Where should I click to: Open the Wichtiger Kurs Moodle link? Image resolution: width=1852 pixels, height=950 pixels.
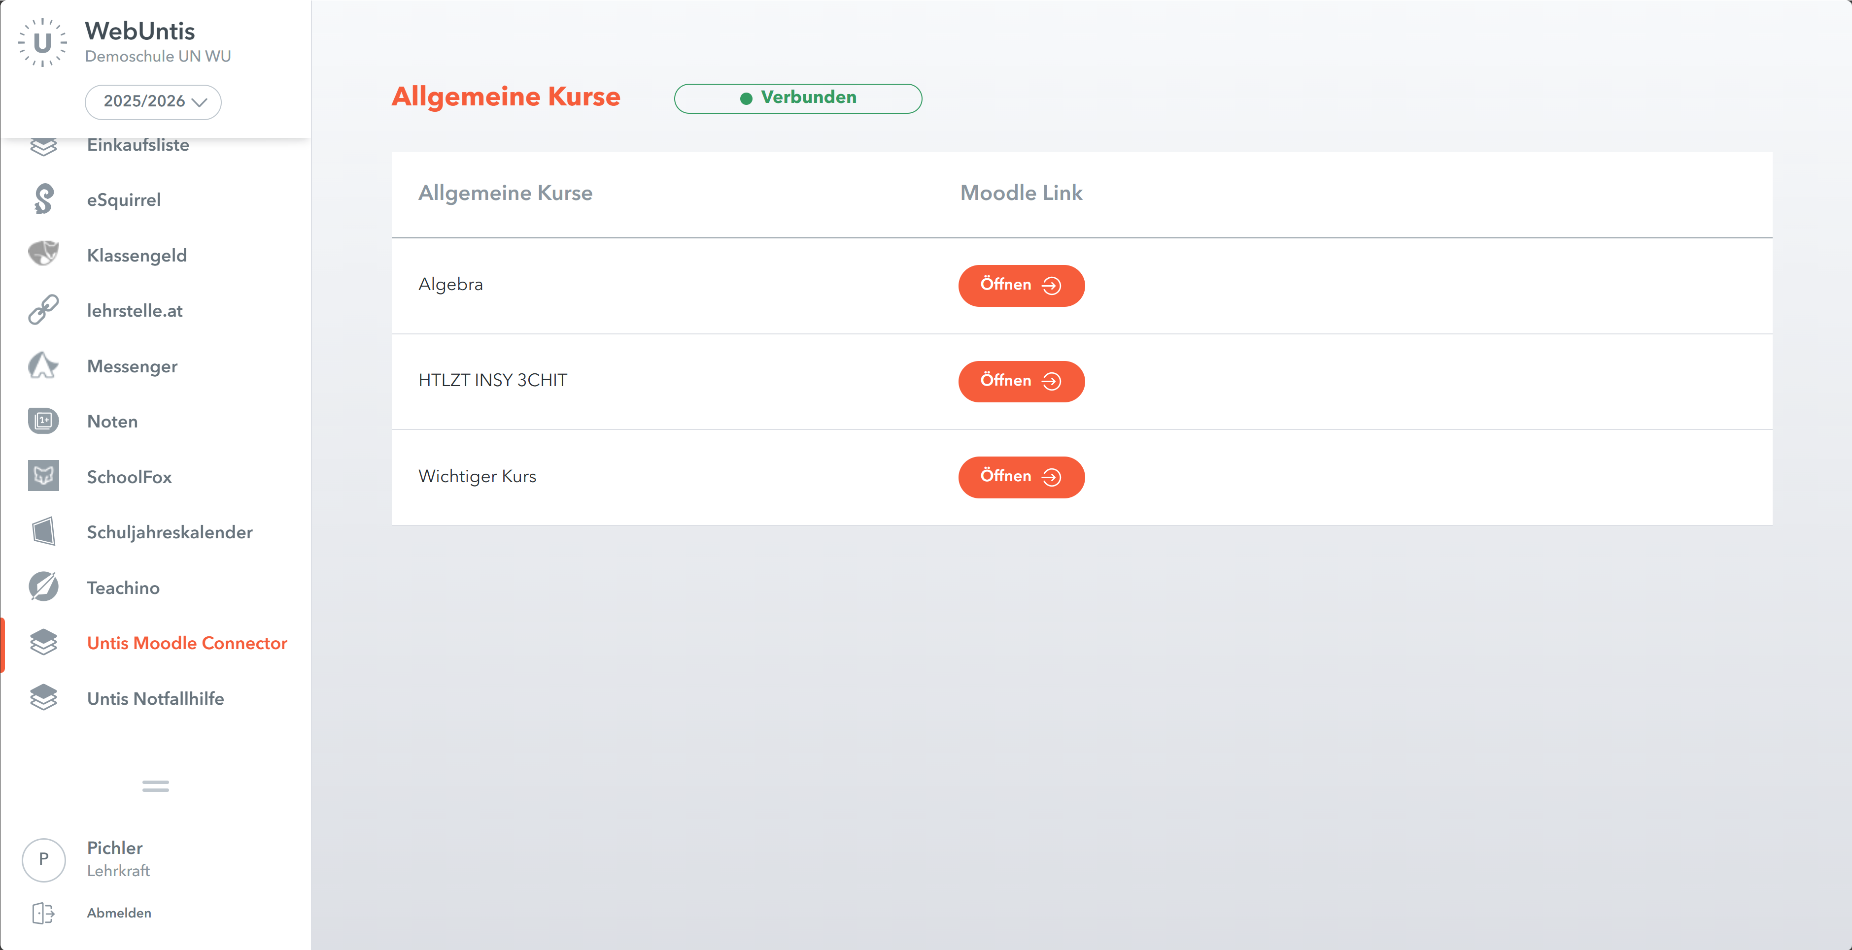pyautogui.click(x=1021, y=476)
